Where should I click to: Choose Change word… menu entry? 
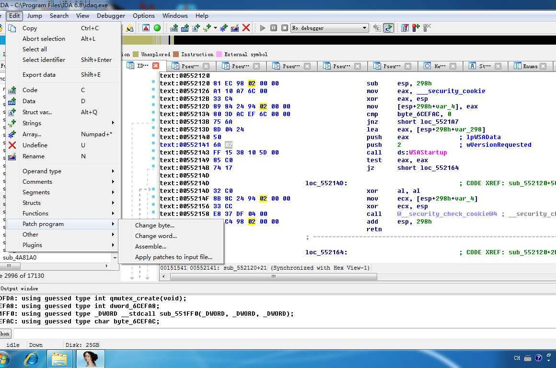(x=171, y=236)
